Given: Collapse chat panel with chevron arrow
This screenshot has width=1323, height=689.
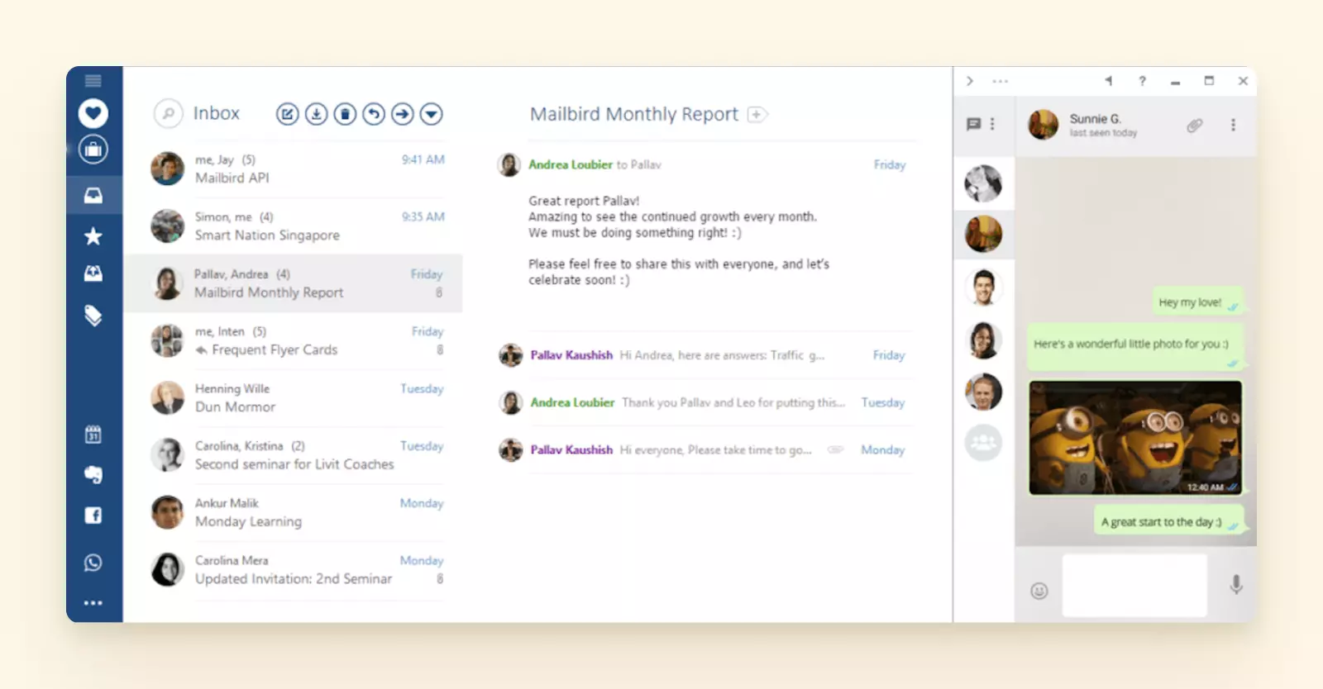Looking at the screenshot, I should click(x=970, y=81).
